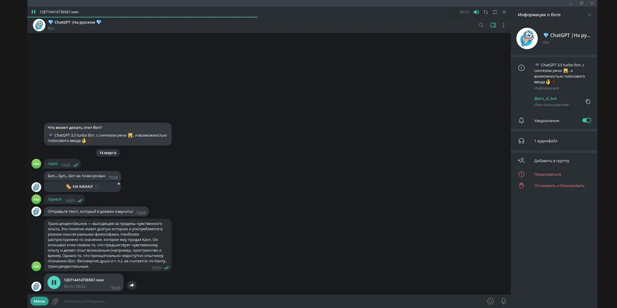Click the Отправьте текст bot message
The height and width of the screenshot is (308, 617).
pos(96,212)
